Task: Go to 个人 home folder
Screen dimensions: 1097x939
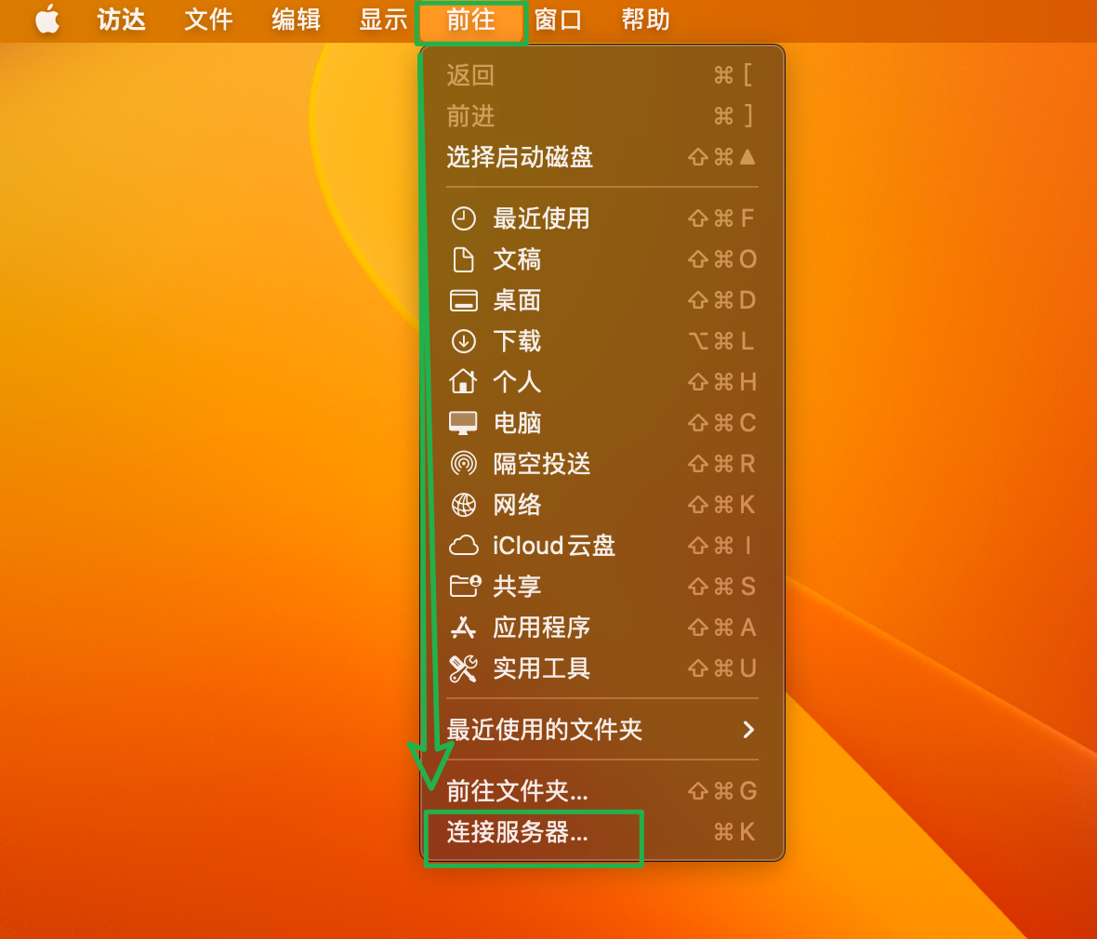Action: (601, 382)
